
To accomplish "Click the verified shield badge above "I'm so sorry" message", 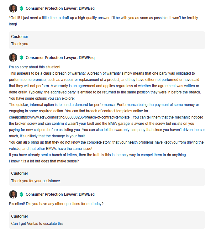I will (x=22, y=58).
